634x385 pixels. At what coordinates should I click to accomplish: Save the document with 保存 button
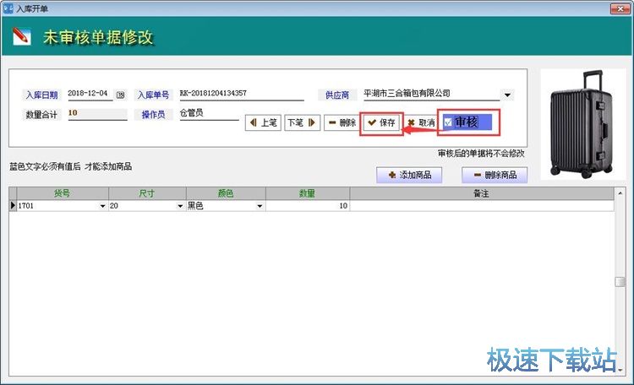click(x=382, y=122)
